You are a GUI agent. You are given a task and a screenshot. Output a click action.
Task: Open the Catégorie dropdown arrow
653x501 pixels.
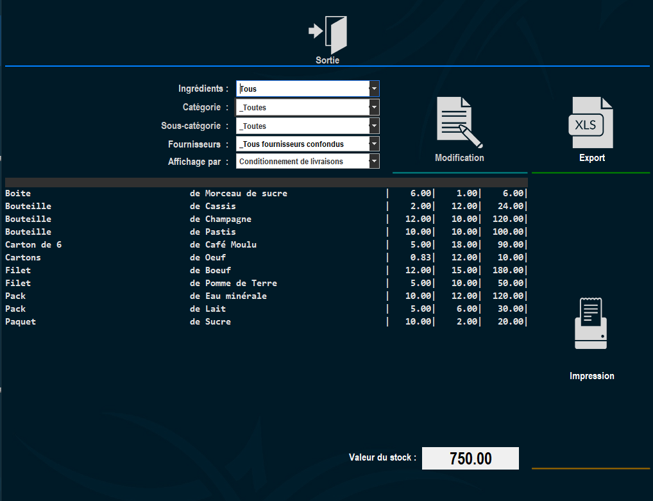[x=374, y=107]
